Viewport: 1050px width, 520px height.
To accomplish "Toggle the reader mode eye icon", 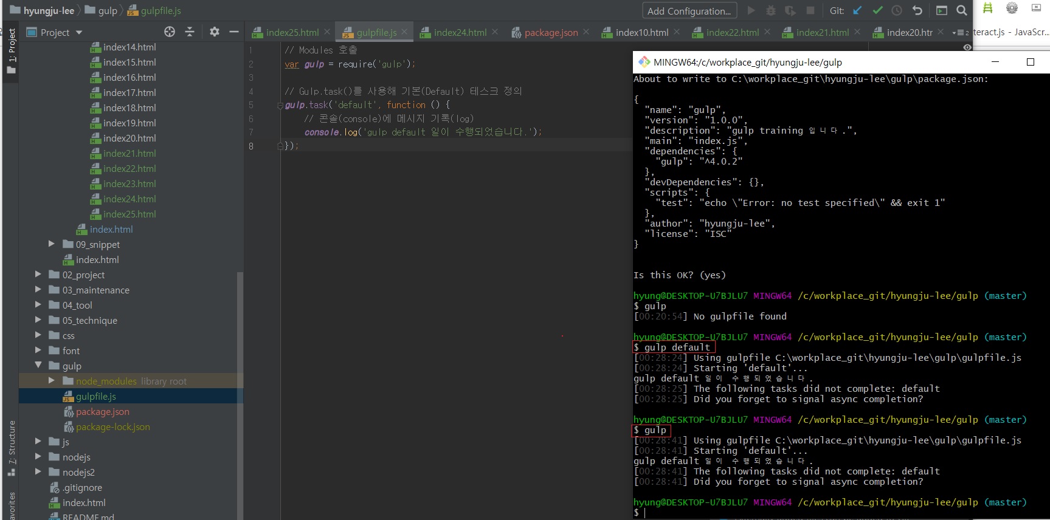I will (x=967, y=47).
